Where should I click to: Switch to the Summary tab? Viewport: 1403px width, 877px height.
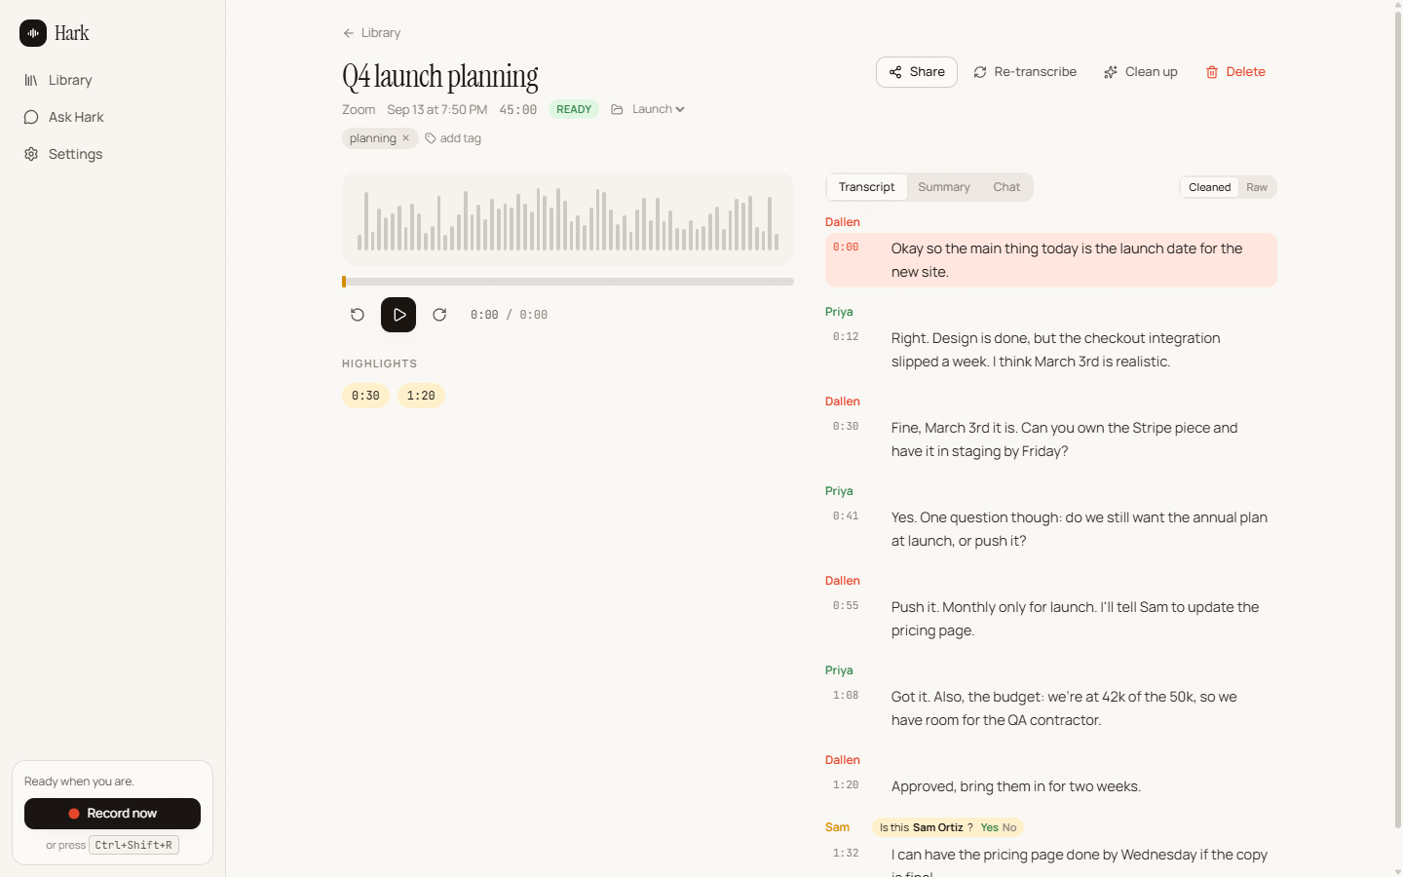944,187
